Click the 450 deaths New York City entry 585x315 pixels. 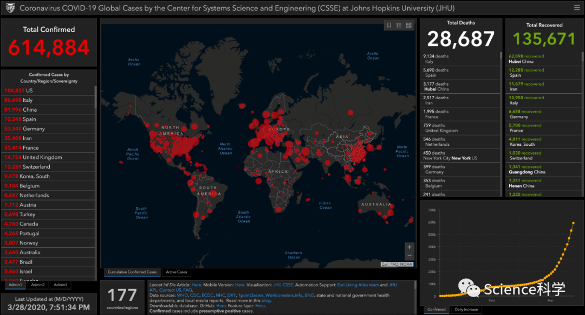460,156
